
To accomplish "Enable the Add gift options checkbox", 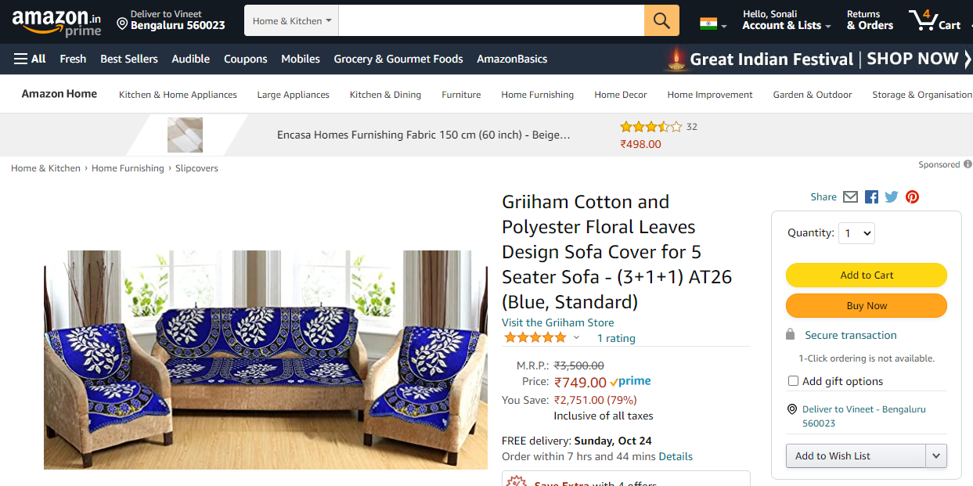I will coord(794,381).
